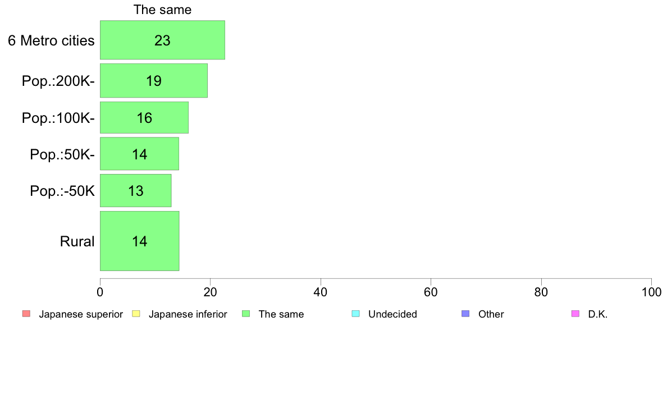The image size is (667, 413).
Task: Select the Pop.:100K- bar showing 16
Action: click(x=144, y=117)
